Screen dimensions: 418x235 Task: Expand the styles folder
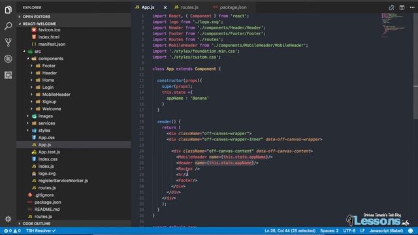tap(44, 131)
